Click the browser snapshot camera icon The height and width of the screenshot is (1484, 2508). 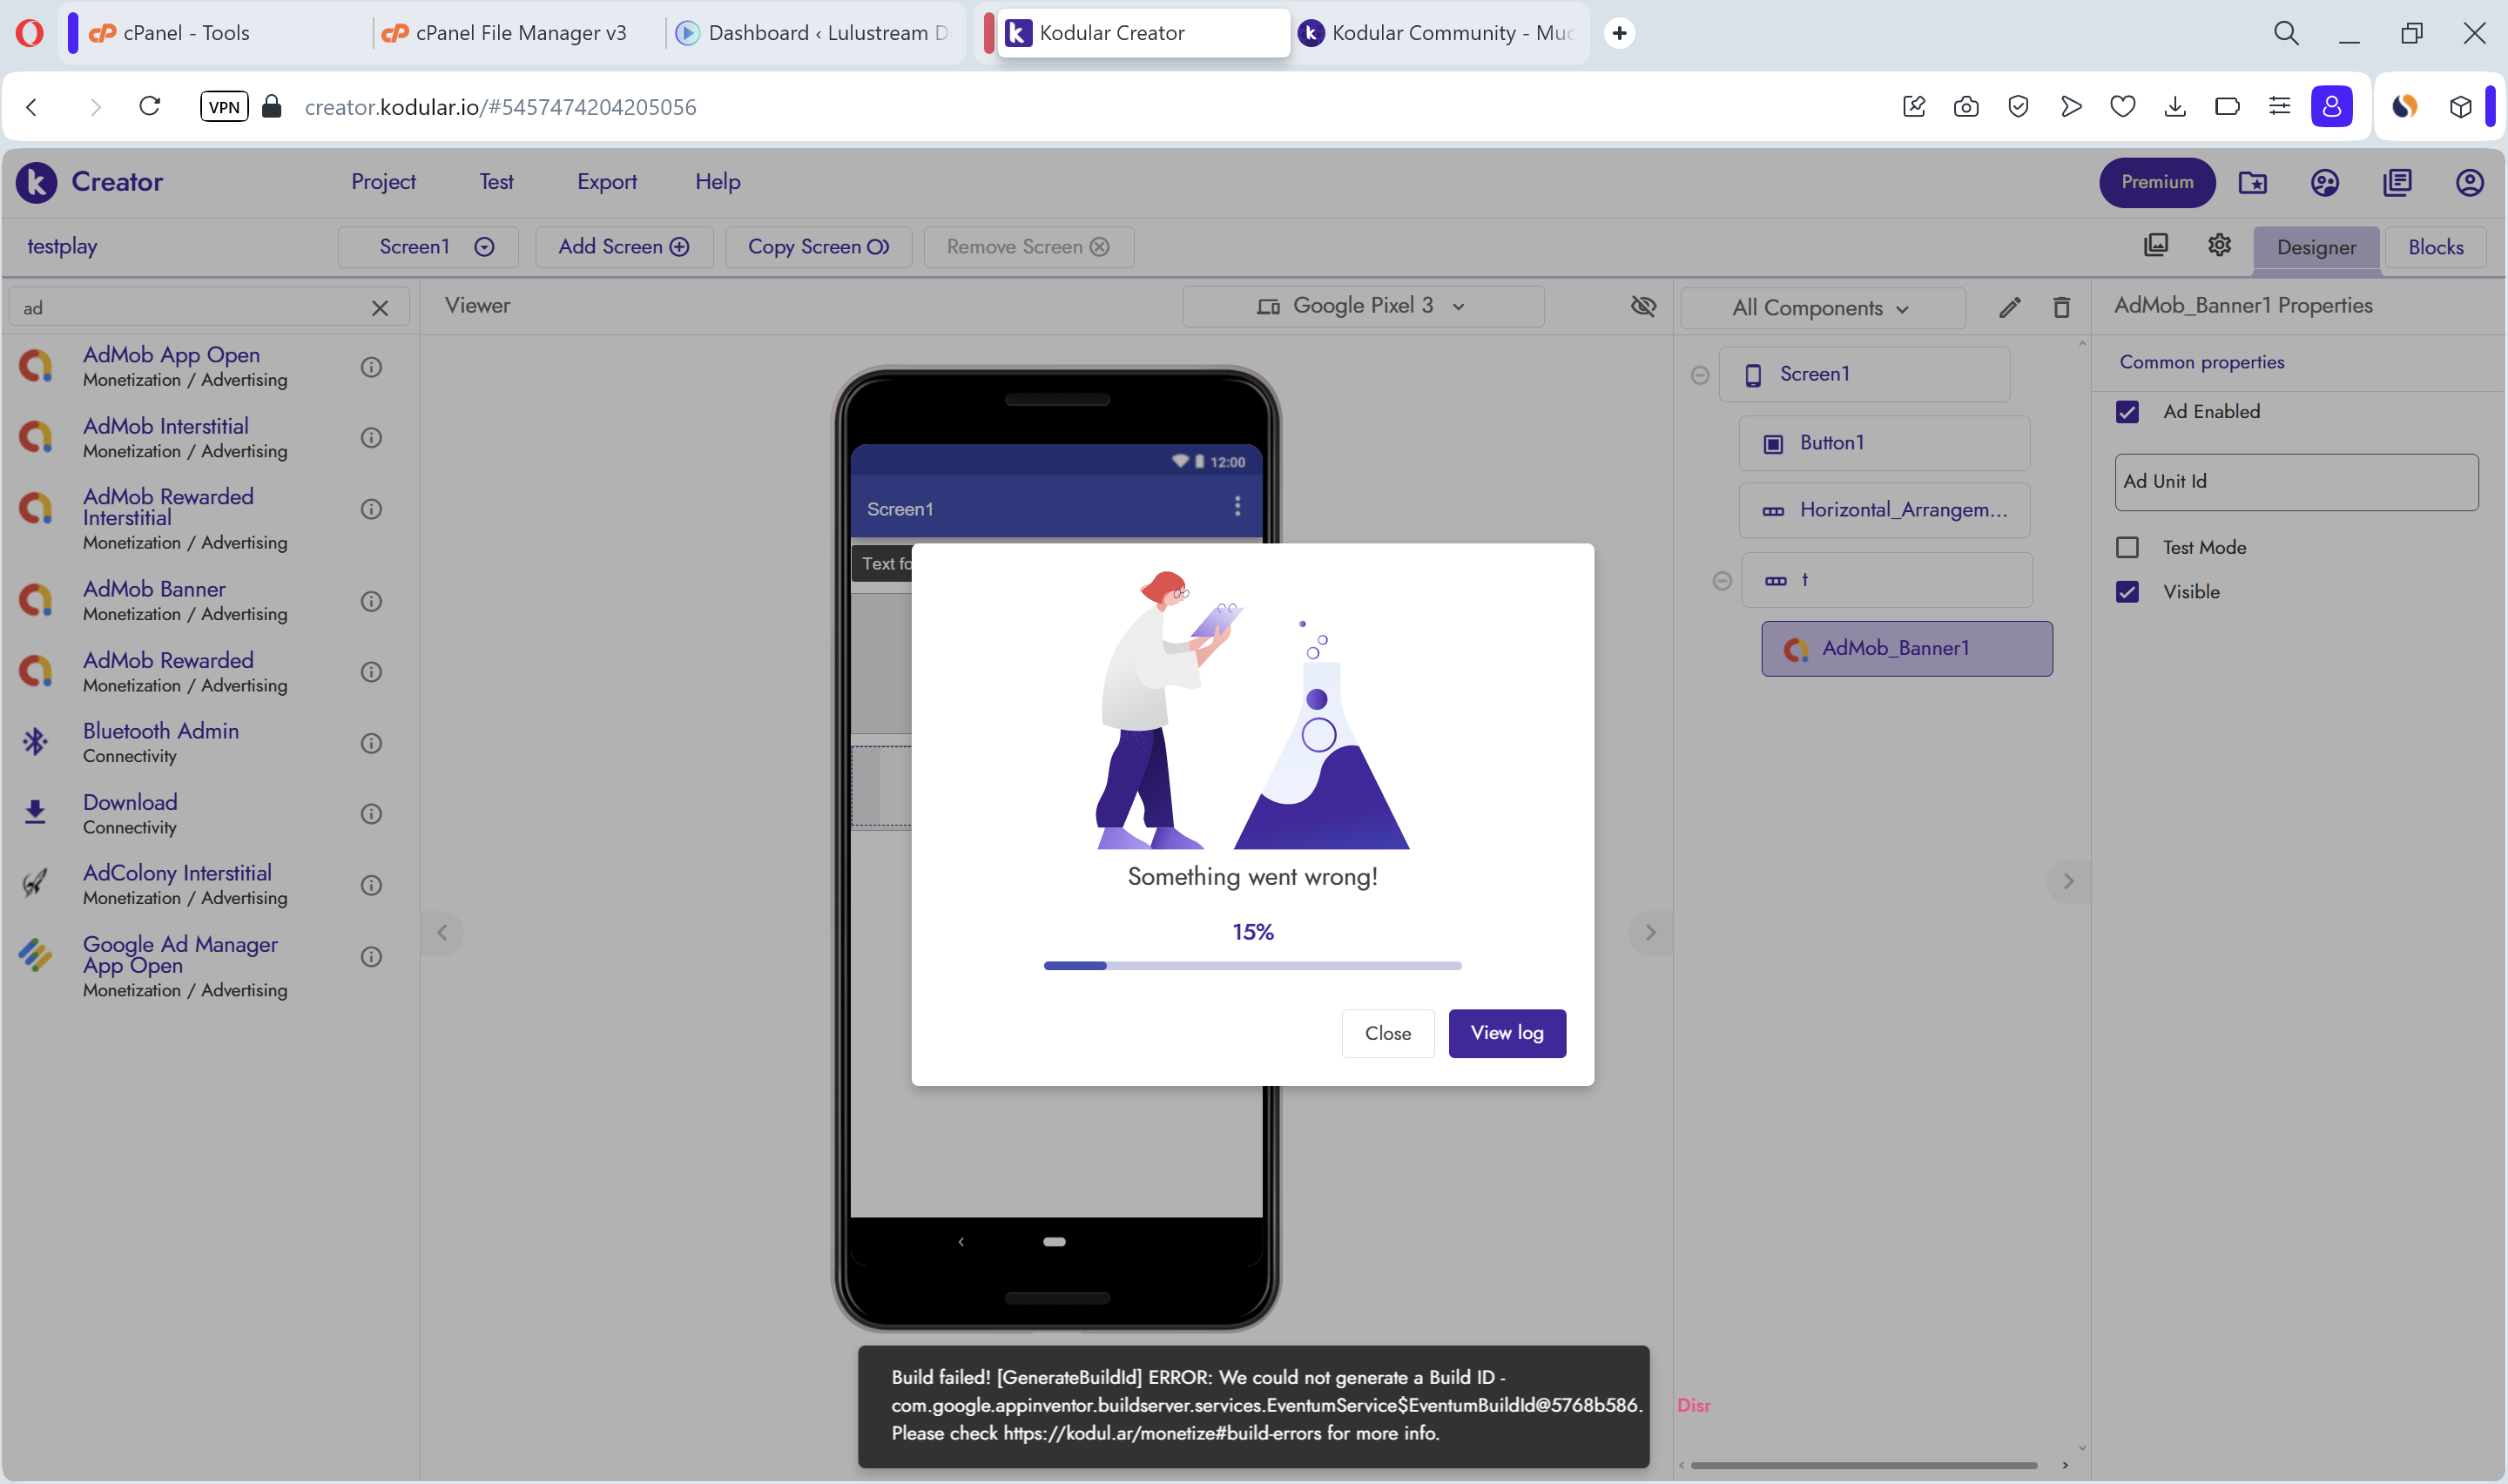[1965, 106]
